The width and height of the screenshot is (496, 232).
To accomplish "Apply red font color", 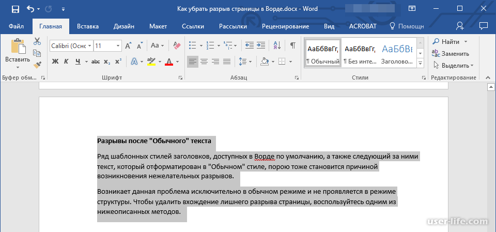I will coord(169,61).
